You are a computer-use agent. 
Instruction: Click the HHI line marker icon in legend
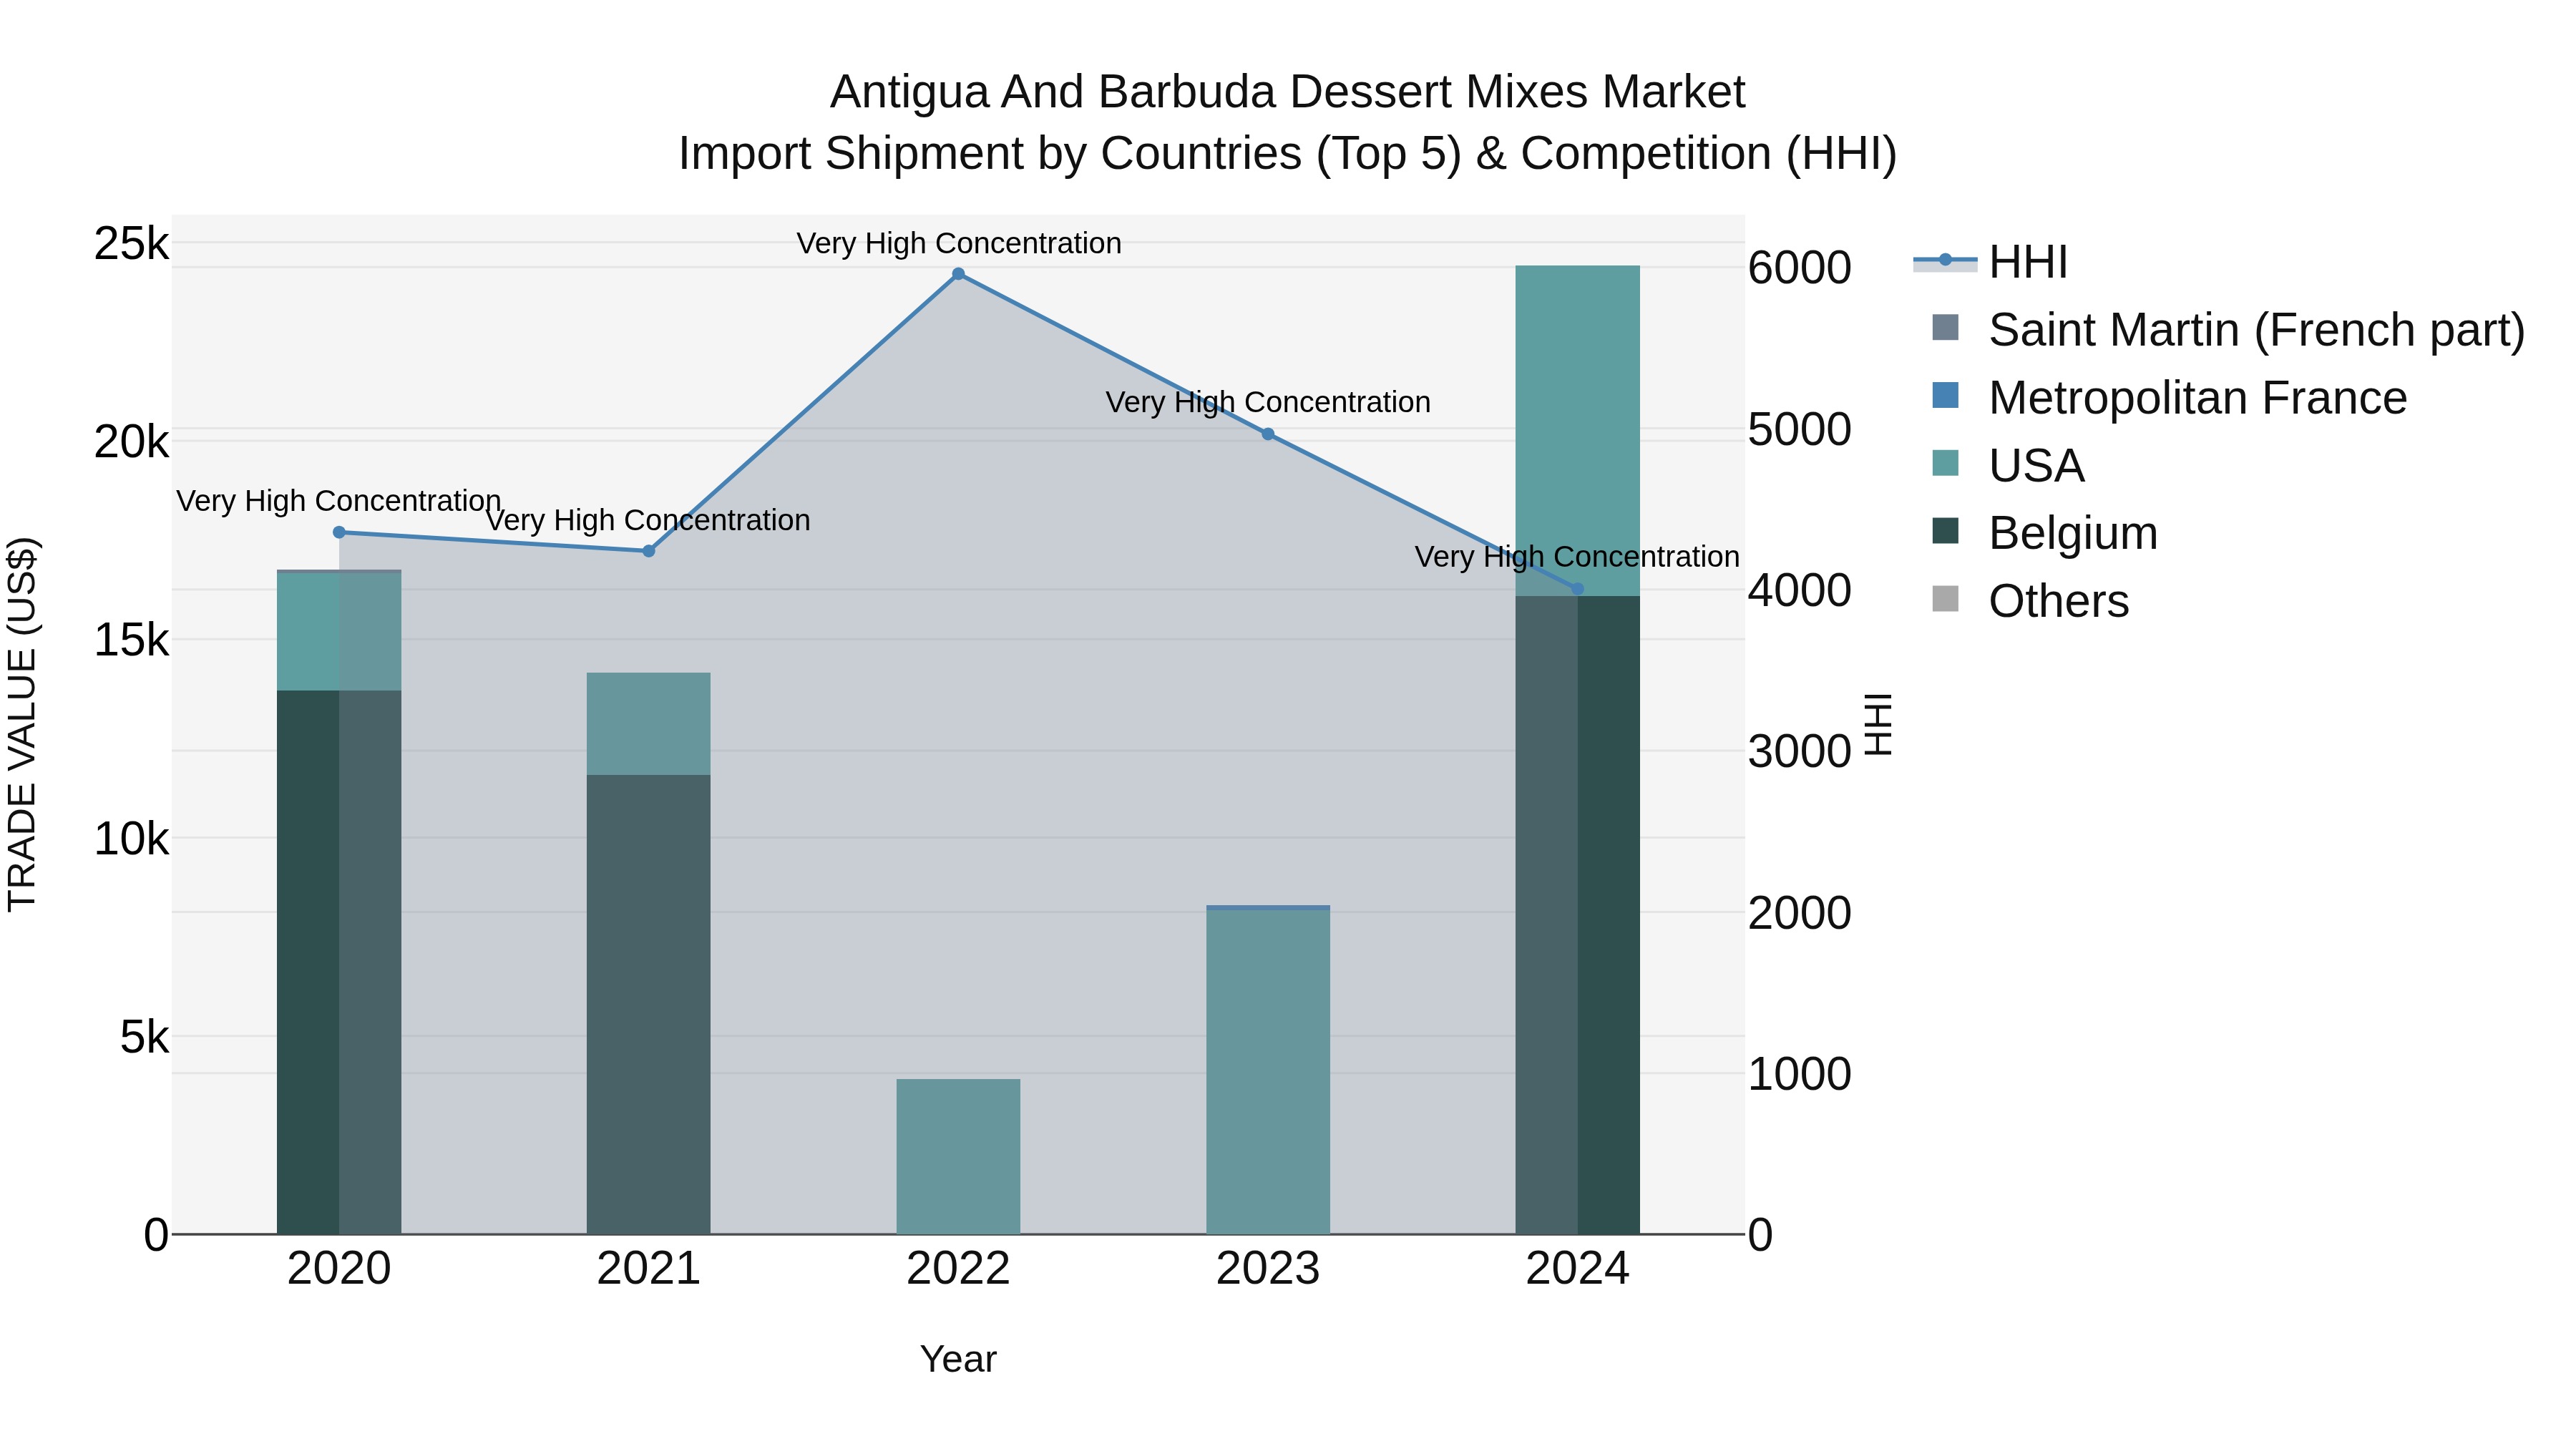click(1945, 261)
